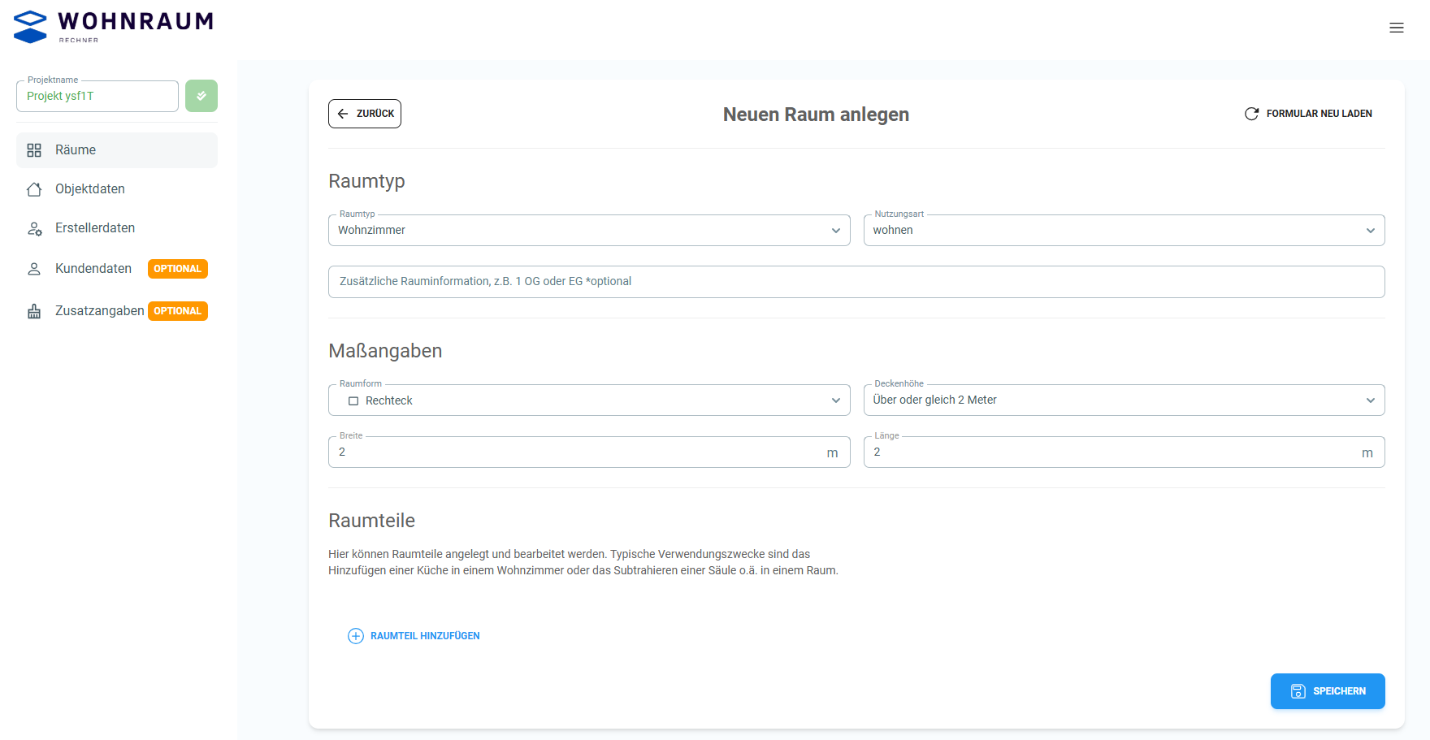This screenshot has width=1430, height=740.
Task: Click the OPTIONAL badge next to Zusatzangaben
Action: 178,311
